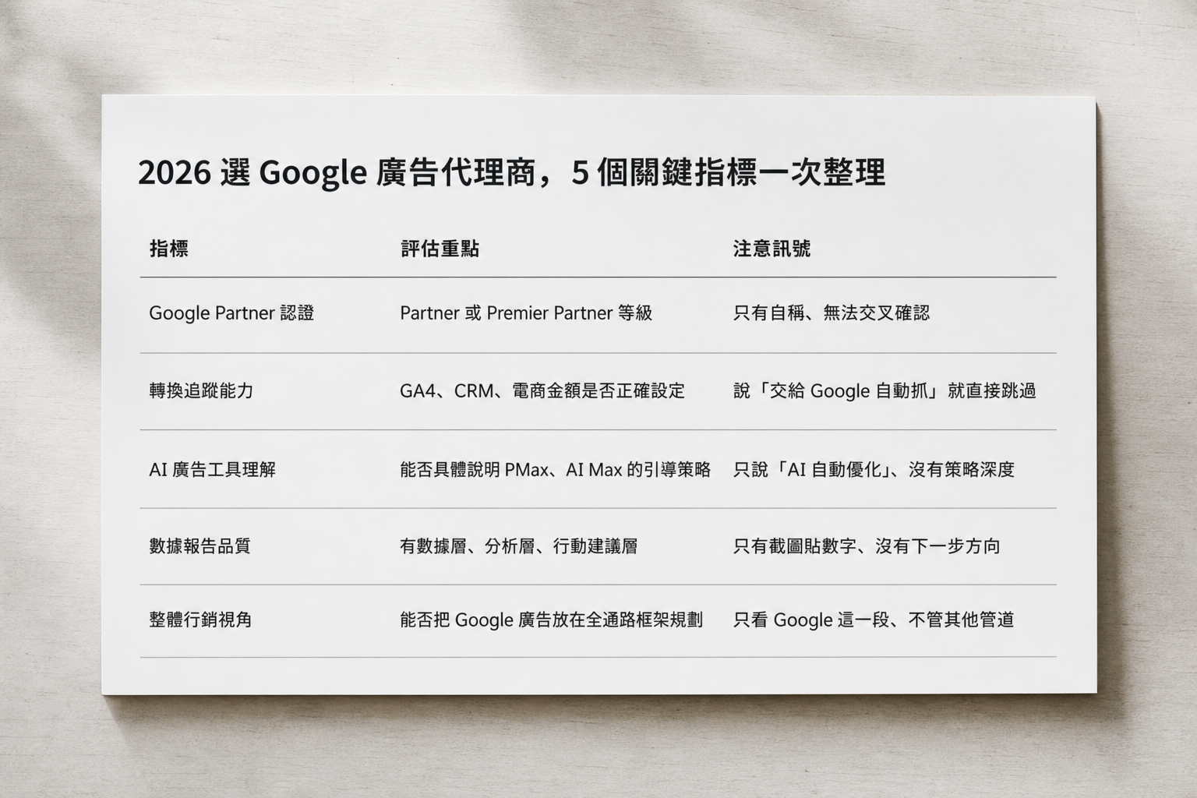The height and width of the screenshot is (798, 1197).
Task: Click the cell "說「交給 Google 自動抓」就直接跳過"
Action: [x=885, y=390]
